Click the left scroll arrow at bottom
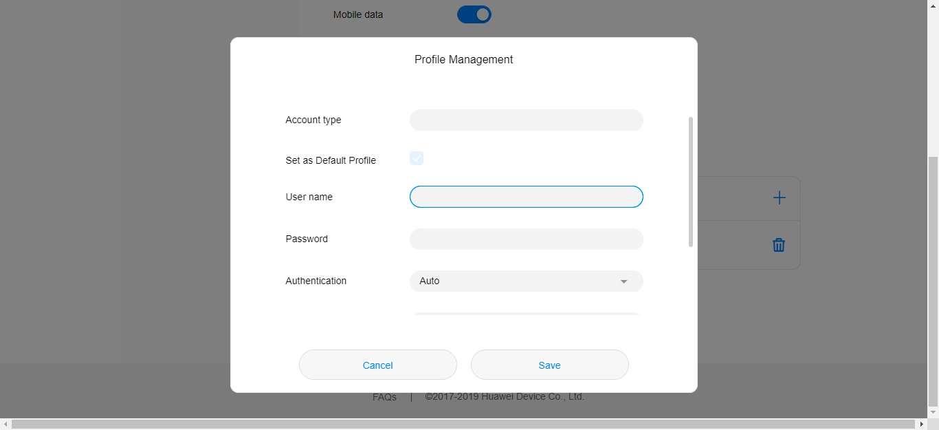The height and width of the screenshot is (430, 939). (x=5, y=424)
